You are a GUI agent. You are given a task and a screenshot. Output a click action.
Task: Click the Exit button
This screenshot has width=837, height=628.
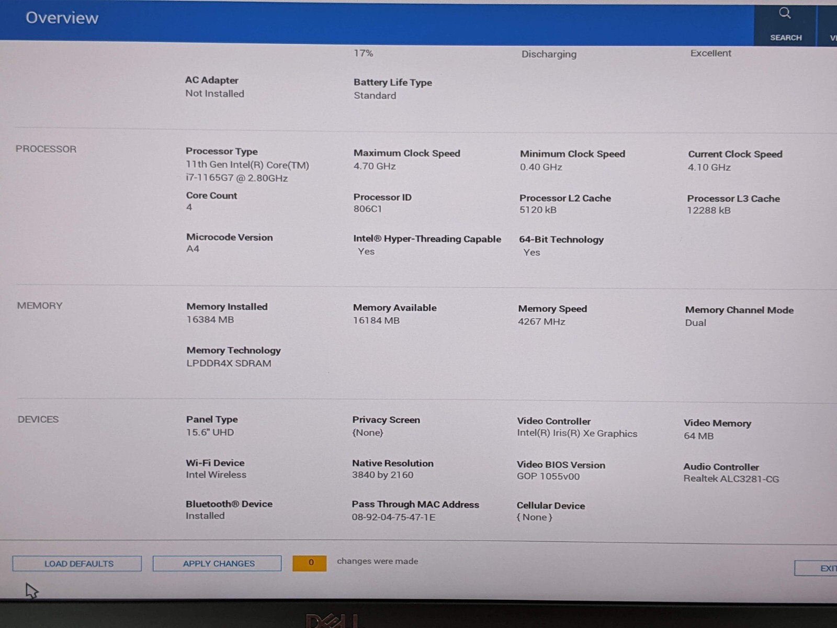pyautogui.click(x=816, y=568)
